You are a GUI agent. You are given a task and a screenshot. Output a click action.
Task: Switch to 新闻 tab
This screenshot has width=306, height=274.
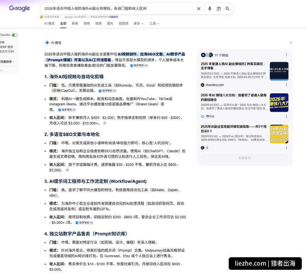coord(75,24)
